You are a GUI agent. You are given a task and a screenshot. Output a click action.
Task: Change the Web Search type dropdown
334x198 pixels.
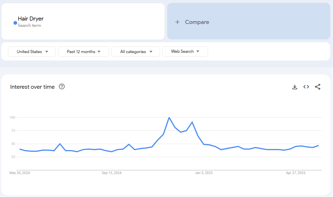[x=185, y=51]
